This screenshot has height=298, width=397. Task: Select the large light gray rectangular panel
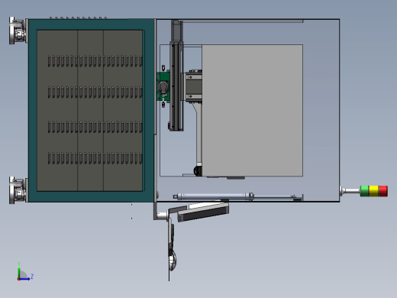click(x=252, y=110)
